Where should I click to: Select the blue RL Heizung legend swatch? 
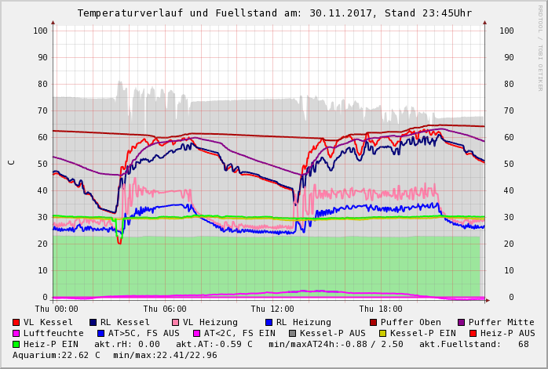(x=269, y=322)
